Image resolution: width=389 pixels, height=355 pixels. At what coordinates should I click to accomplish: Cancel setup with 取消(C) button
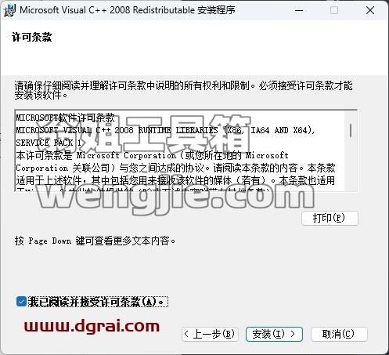coord(339,334)
